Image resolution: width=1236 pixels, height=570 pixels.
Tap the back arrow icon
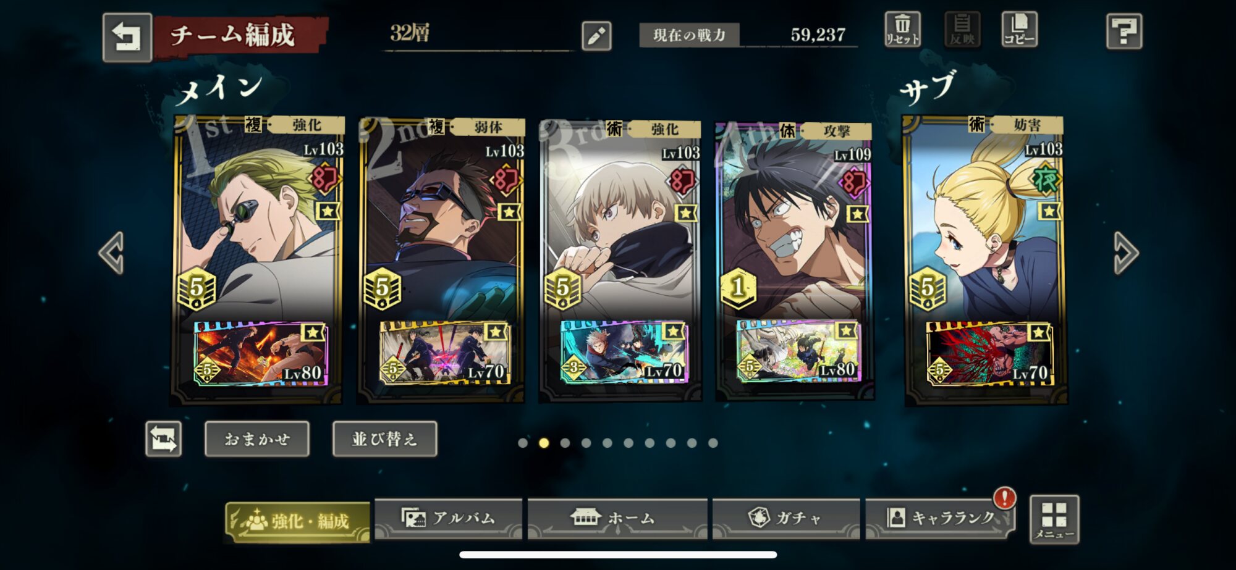(127, 38)
